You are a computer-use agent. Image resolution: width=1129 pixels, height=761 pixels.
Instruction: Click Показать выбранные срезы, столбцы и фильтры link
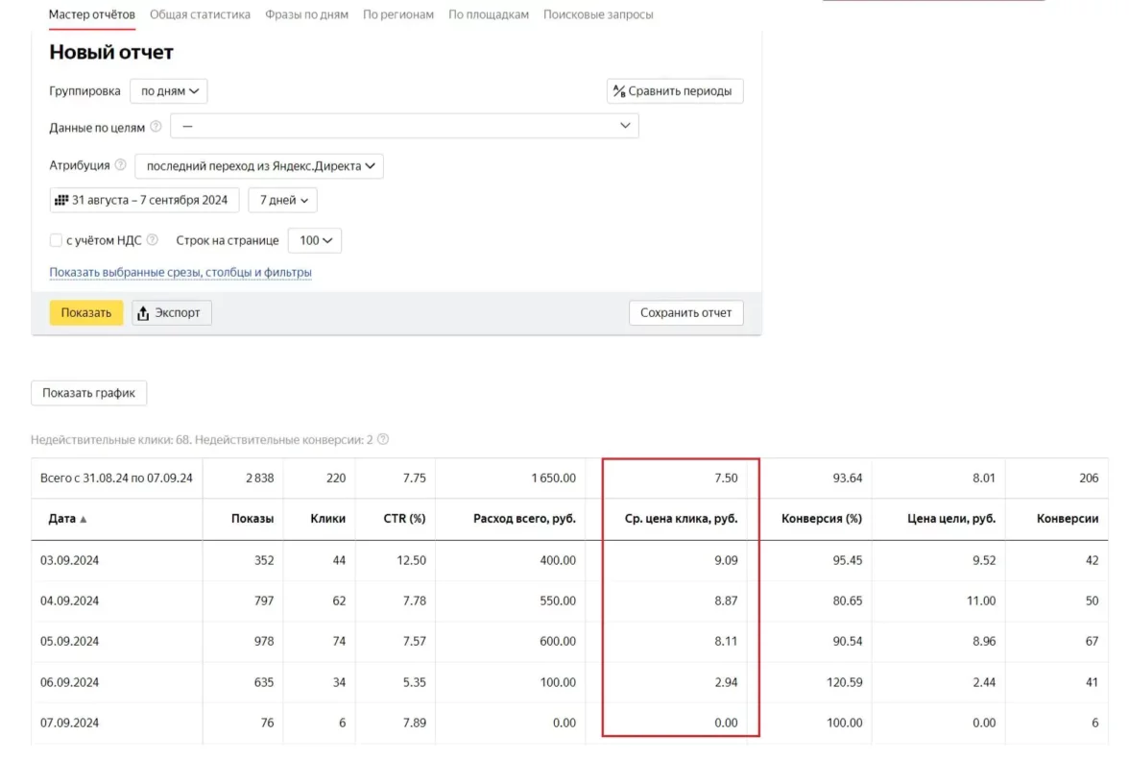tap(180, 272)
